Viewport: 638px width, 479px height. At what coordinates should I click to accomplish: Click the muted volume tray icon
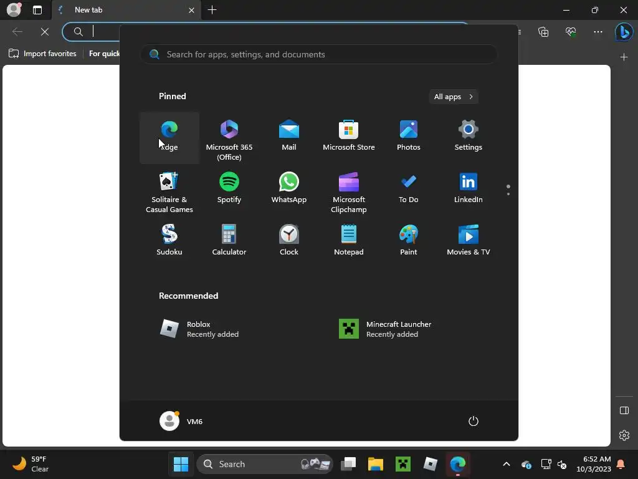tap(562, 464)
